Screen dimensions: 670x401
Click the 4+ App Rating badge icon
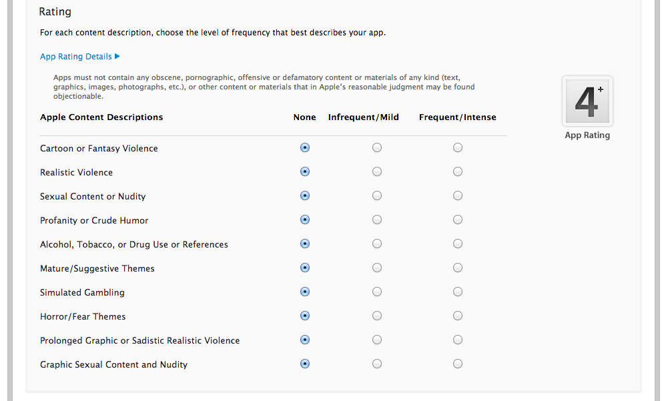(587, 100)
